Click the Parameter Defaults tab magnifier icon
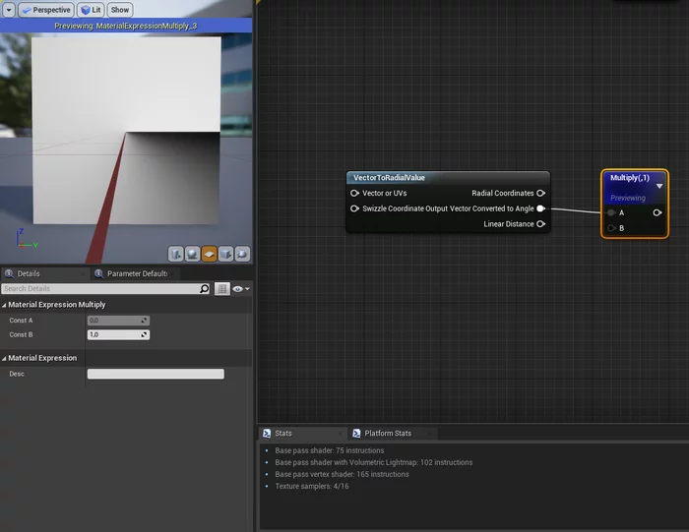Viewport: 689px width, 532px height. 98,274
